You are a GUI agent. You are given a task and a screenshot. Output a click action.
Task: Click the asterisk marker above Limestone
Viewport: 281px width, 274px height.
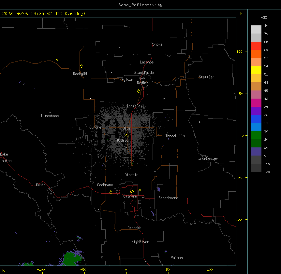point(50,113)
